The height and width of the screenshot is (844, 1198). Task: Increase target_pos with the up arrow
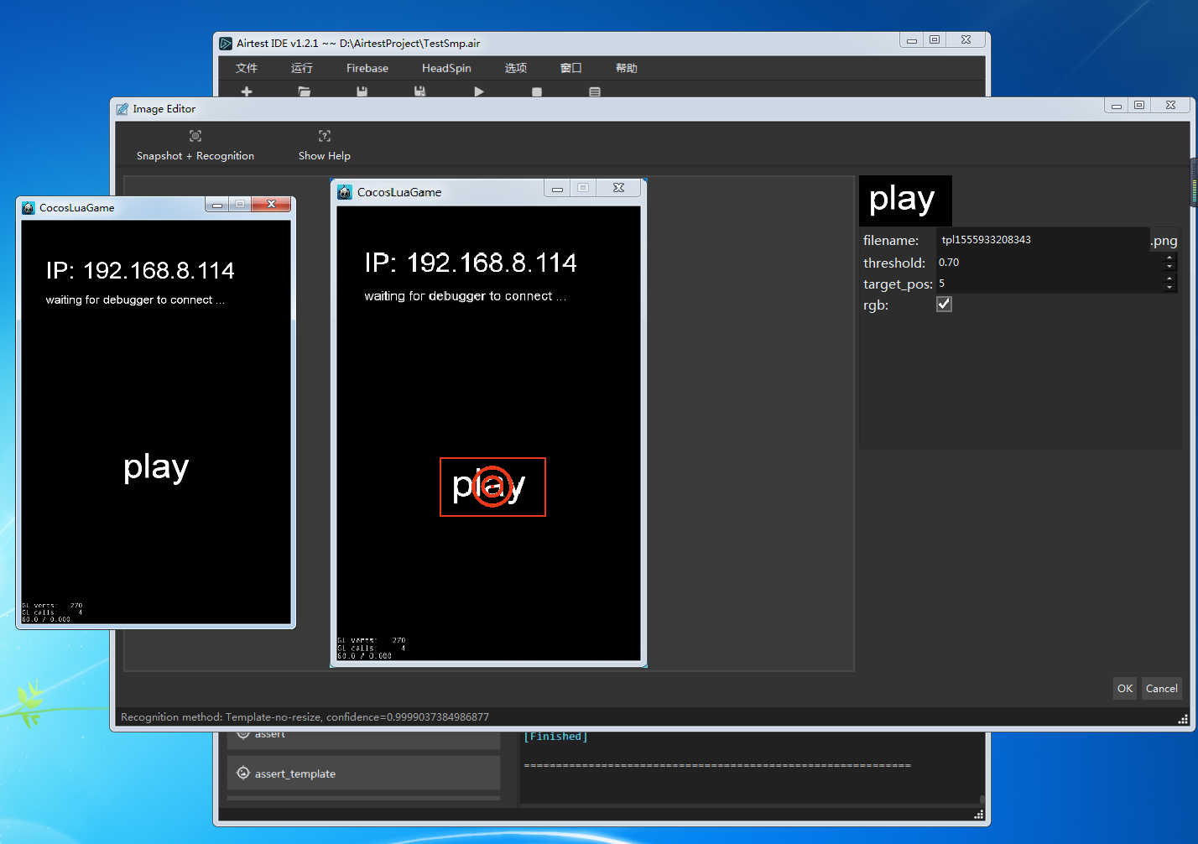tap(1169, 279)
